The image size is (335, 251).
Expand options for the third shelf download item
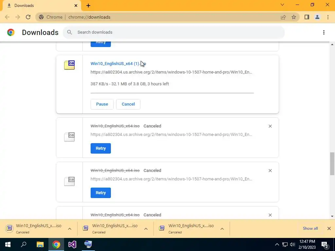coord(222,229)
